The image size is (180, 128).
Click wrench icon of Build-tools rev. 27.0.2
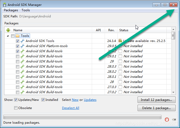tap(22, 92)
